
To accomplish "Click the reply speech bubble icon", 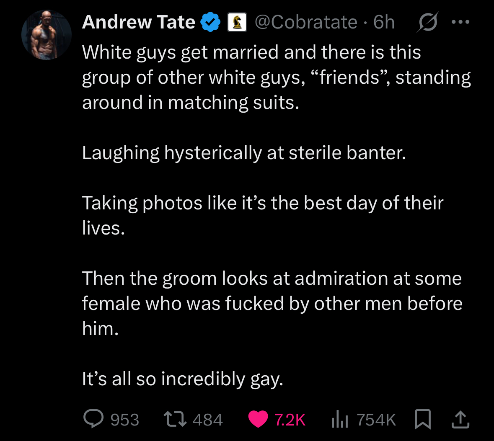I will (x=93, y=418).
